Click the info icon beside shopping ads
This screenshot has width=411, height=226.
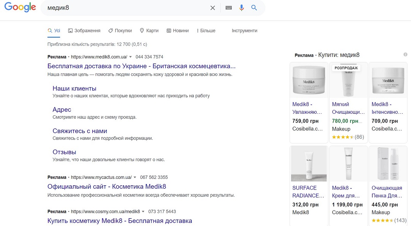click(405, 54)
